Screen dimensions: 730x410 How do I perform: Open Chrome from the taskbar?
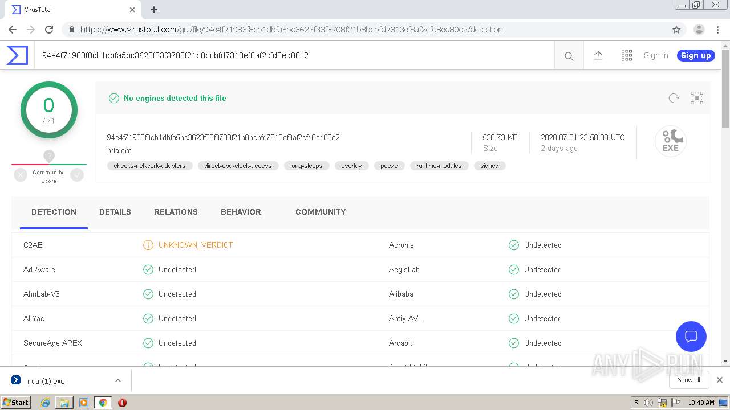tap(103, 403)
